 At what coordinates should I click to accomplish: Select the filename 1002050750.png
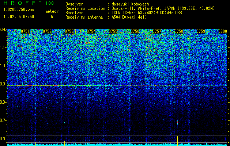pos(19,9)
